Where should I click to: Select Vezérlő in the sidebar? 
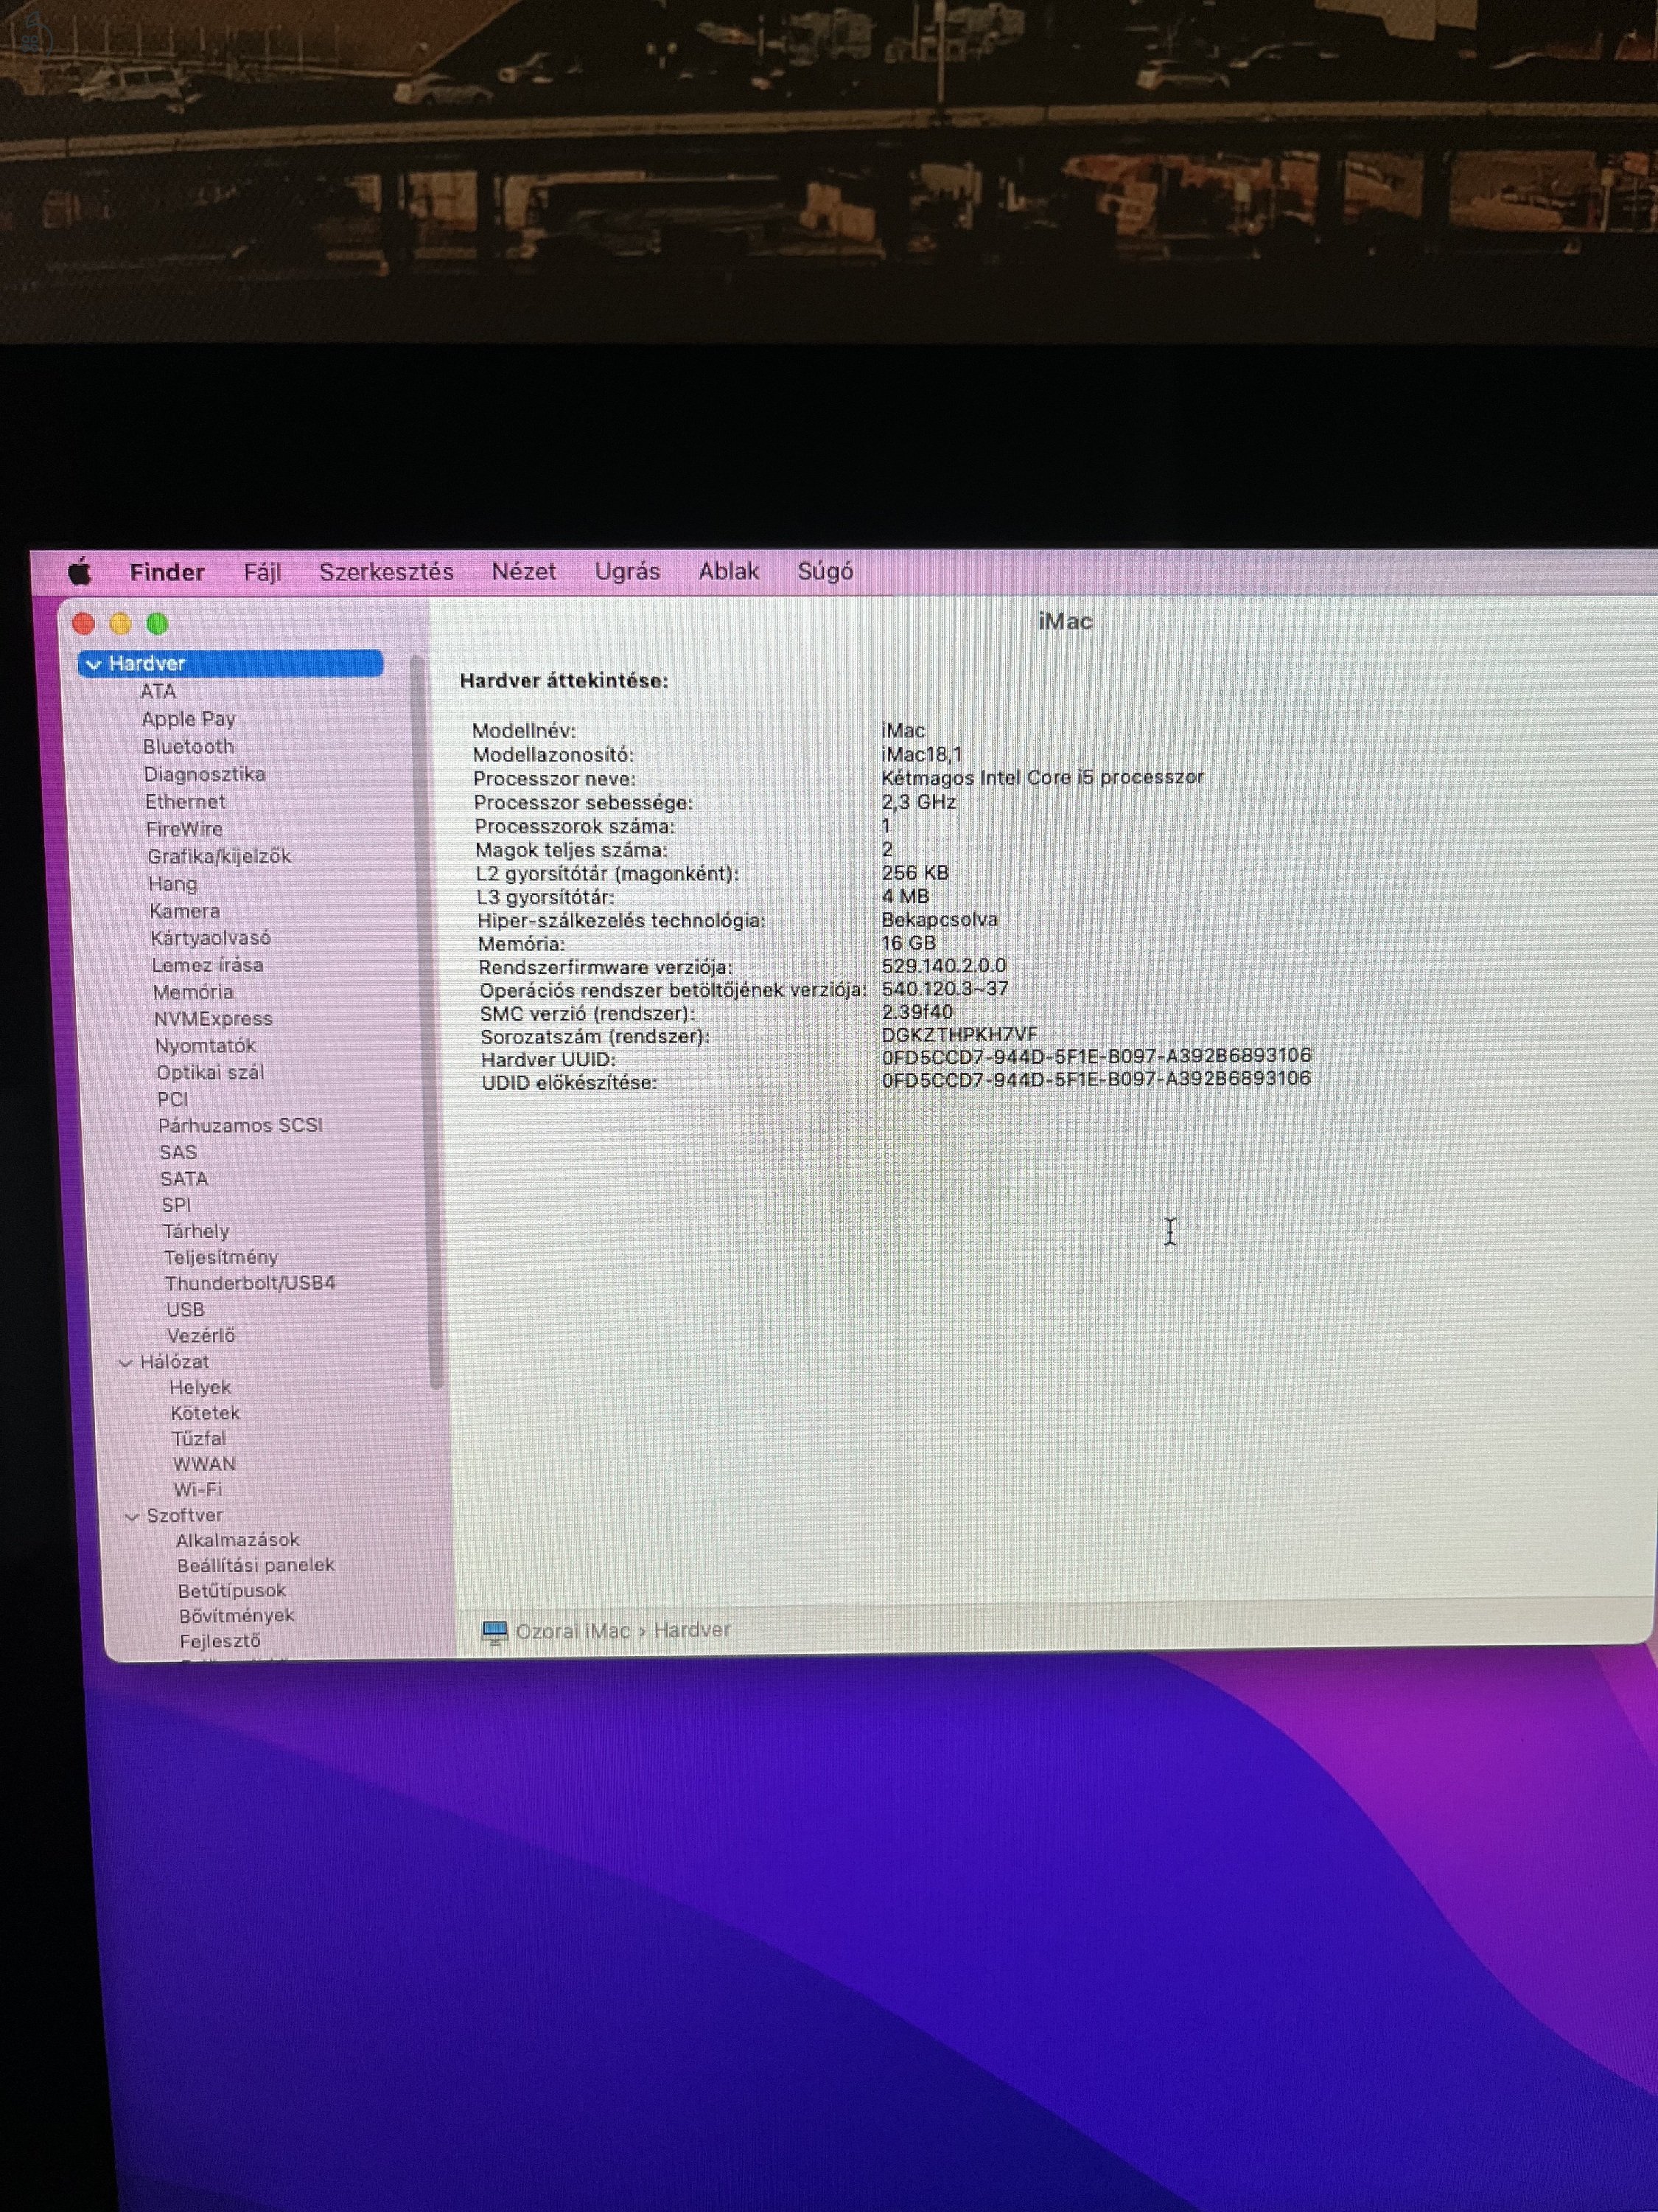pyautogui.click(x=201, y=1335)
